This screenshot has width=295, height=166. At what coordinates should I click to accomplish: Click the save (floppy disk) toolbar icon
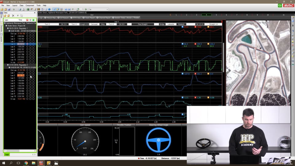pyautogui.click(x=9, y=9)
